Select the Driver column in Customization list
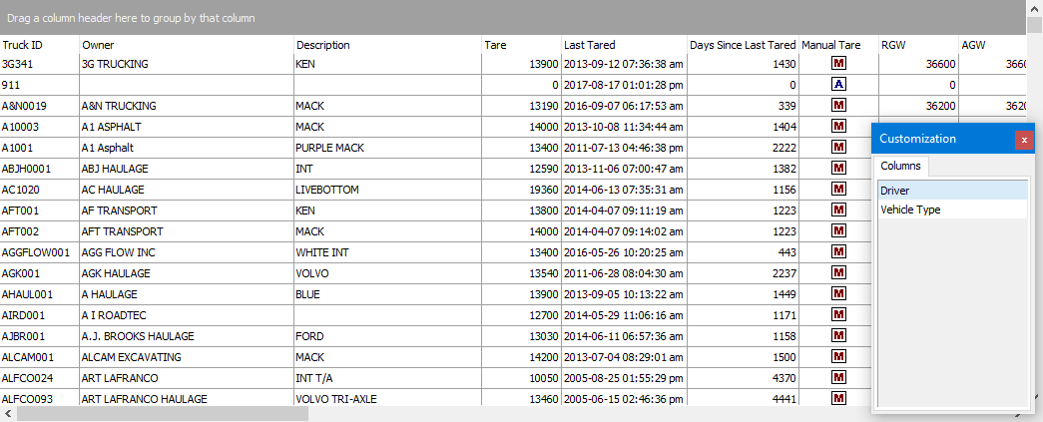Image resolution: width=1043 pixels, height=422 pixels. [x=951, y=191]
